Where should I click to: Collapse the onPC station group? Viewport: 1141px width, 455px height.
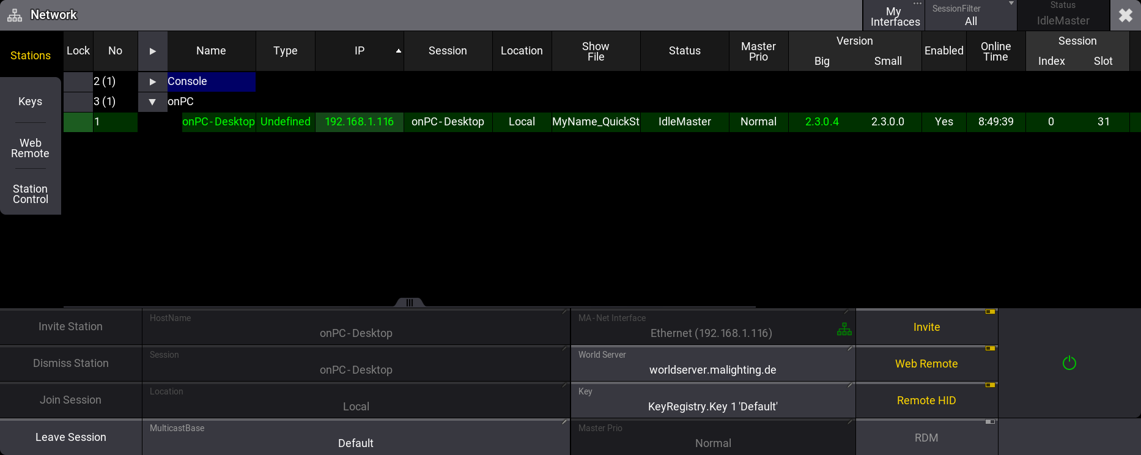[x=153, y=102]
